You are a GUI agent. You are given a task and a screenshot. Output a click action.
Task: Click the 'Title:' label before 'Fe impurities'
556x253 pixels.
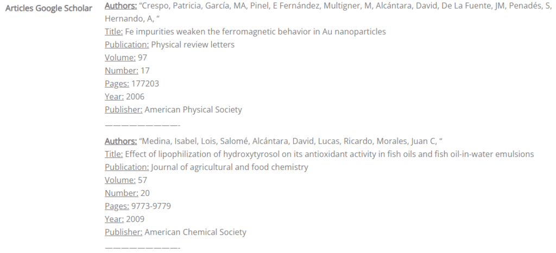(113, 31)
